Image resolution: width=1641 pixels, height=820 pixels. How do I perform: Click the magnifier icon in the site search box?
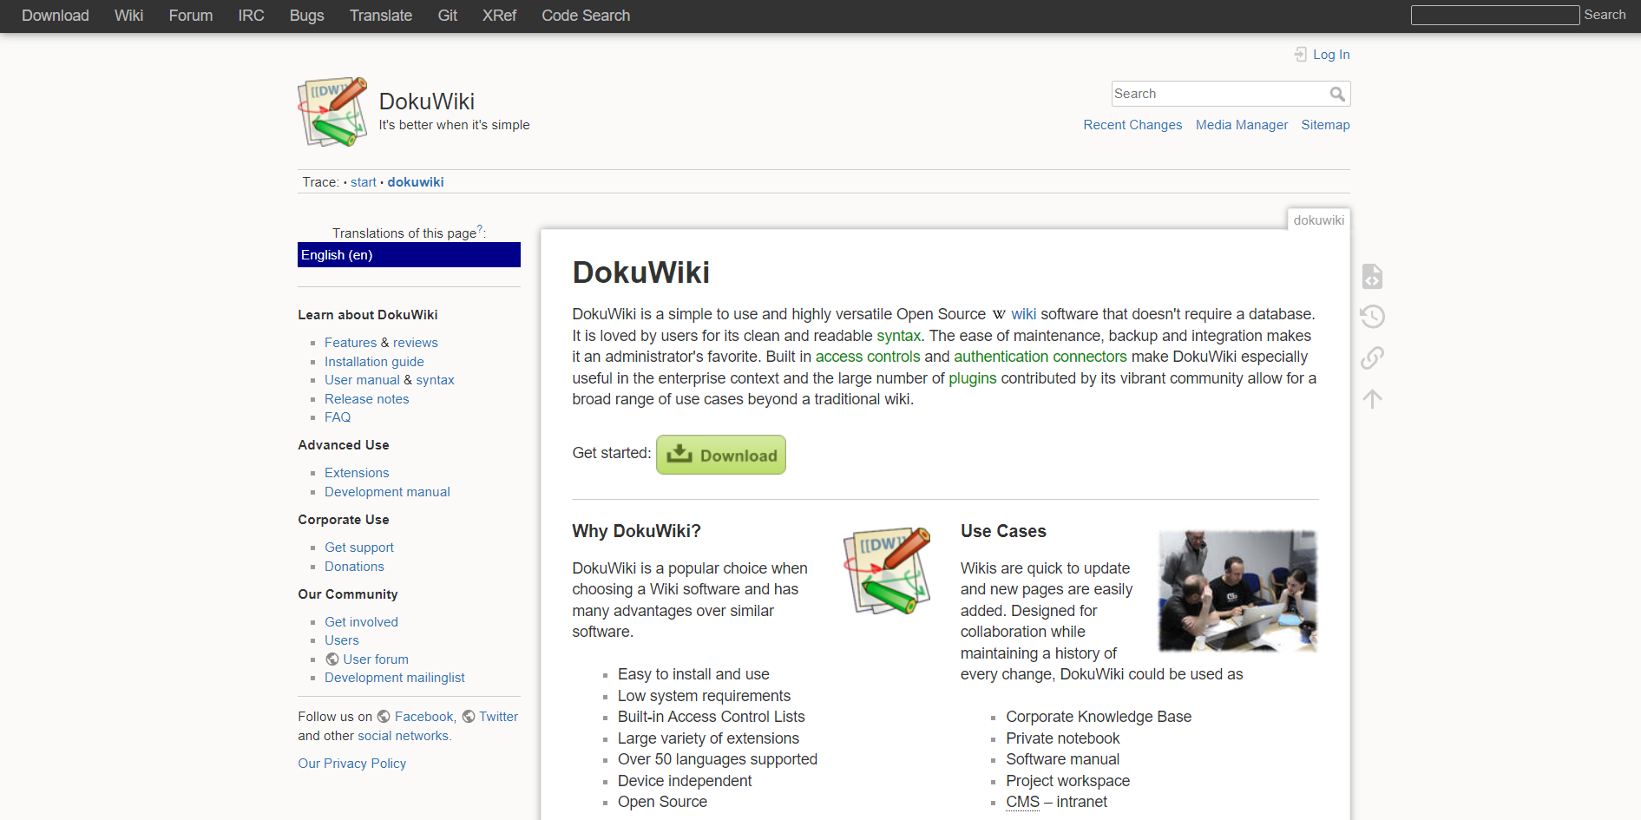(x=1337, y=94)
